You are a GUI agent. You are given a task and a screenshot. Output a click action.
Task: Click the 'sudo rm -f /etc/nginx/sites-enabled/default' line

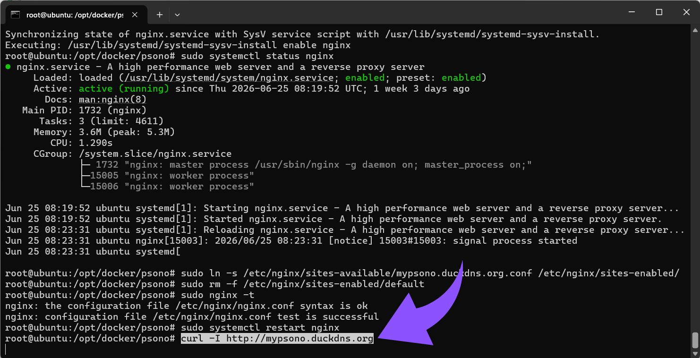pyautogui.click(x=215, y=284)
